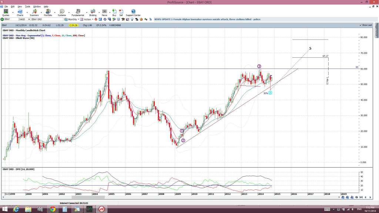Launch the Scanners tool
379x213 pixels.
[34, 13]
